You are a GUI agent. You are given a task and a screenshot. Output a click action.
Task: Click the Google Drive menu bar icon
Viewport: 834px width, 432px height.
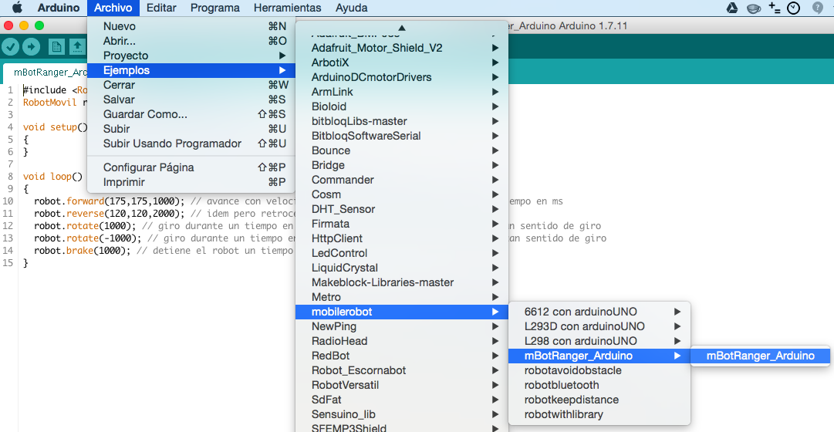coord(731,8)
